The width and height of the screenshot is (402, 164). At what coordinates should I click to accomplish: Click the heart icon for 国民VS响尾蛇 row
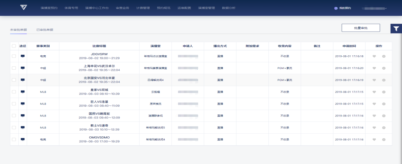tap(374, 116)
